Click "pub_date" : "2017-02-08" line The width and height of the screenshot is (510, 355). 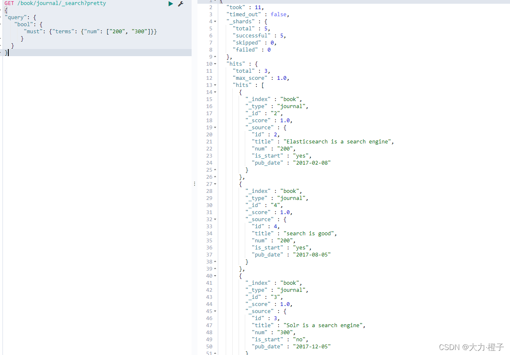click(x=291, y=163)
